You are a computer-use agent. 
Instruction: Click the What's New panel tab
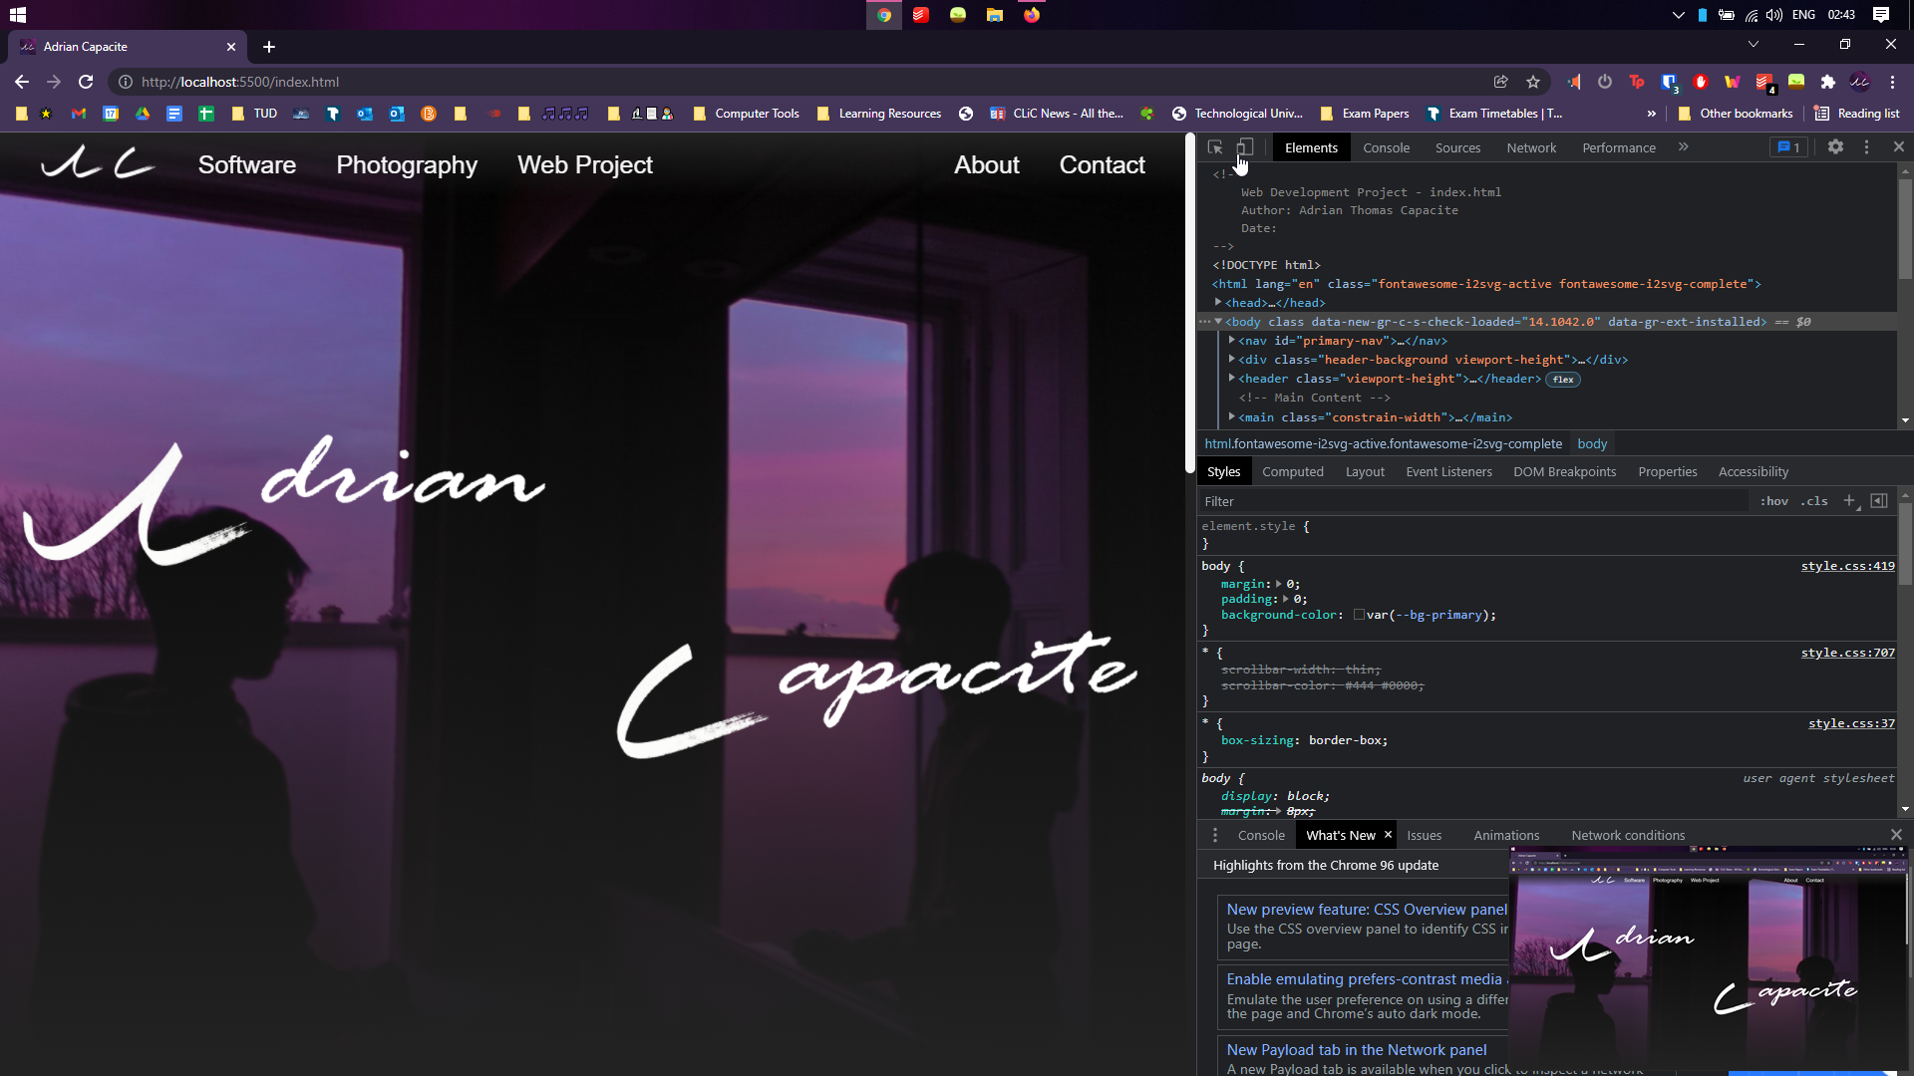coord(1340,834)
